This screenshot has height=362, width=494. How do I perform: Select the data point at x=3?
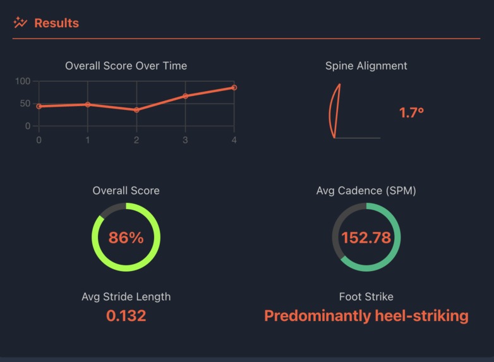pos(185,96)
